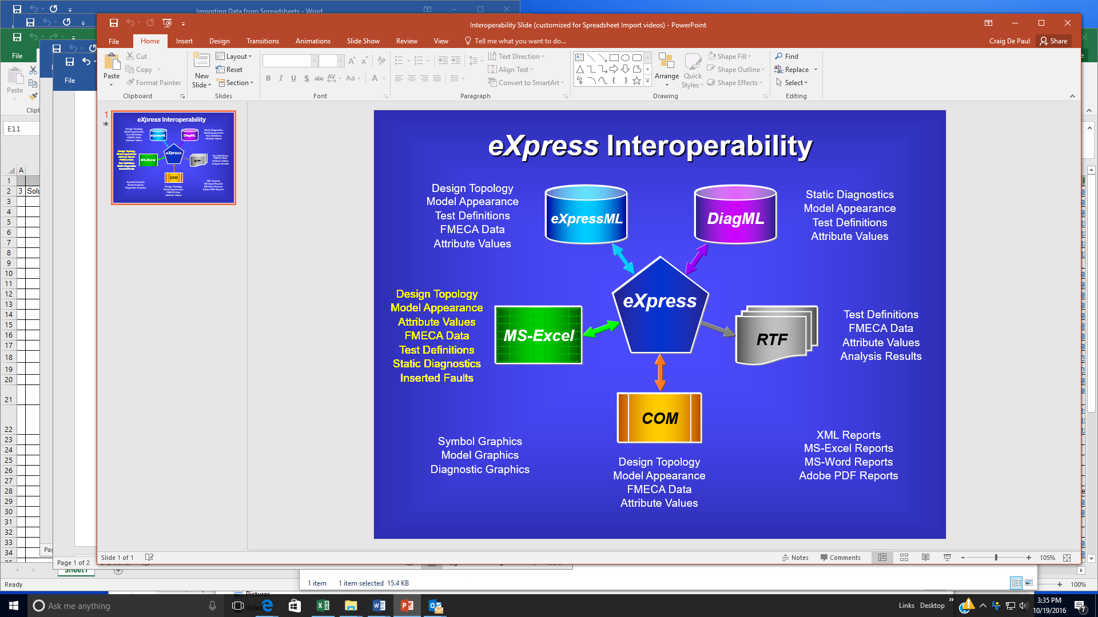This screenshot has width=1098, height=617.
Task: Switch to the Design tab
Action: pyautogui.click(x=219, y=41)
